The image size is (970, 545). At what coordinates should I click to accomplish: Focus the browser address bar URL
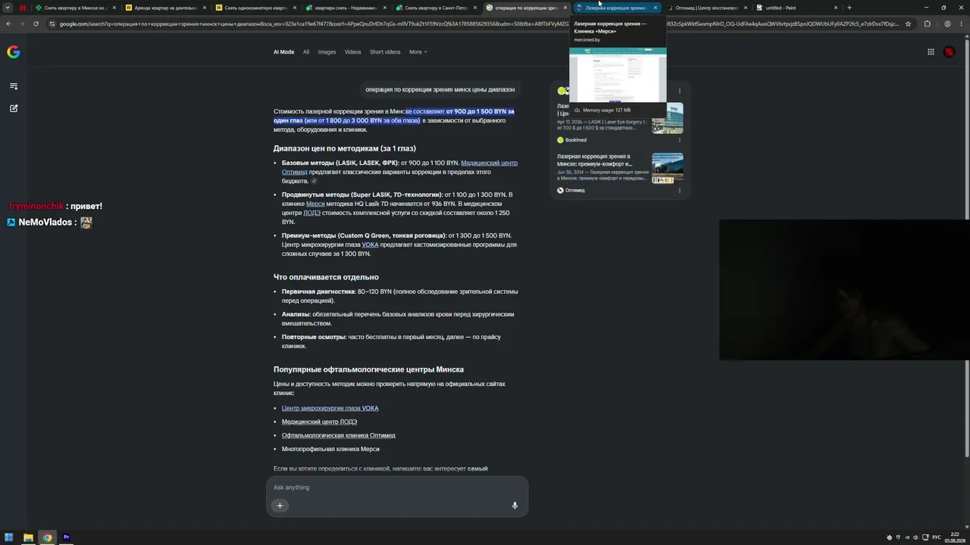tap(479, 23)
